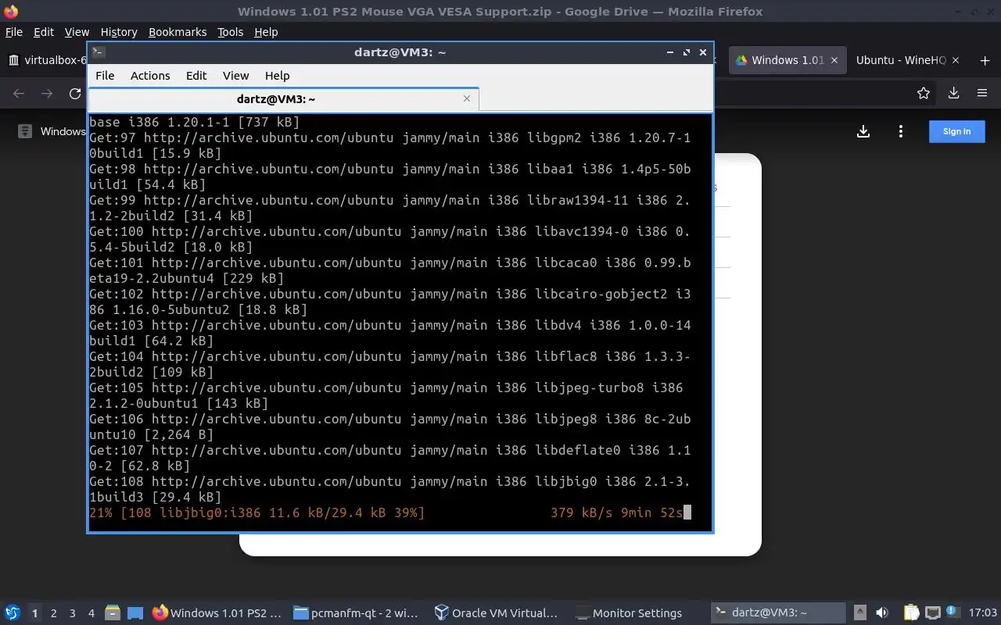The image size is (1001, 625).
Task: Open Firefox Tools menu
Action: click(231, 32)
